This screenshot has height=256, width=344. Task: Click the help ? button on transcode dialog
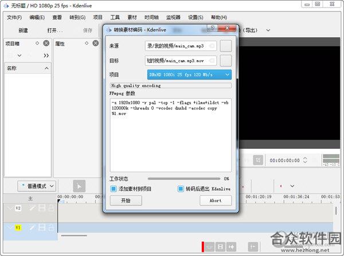[212, 28]
